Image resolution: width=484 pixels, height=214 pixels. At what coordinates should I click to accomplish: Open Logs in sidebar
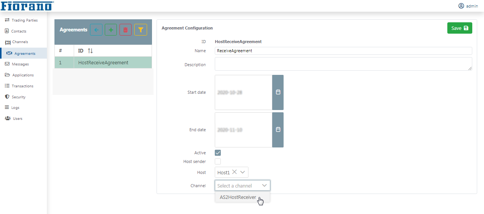[x=23, y=108]
